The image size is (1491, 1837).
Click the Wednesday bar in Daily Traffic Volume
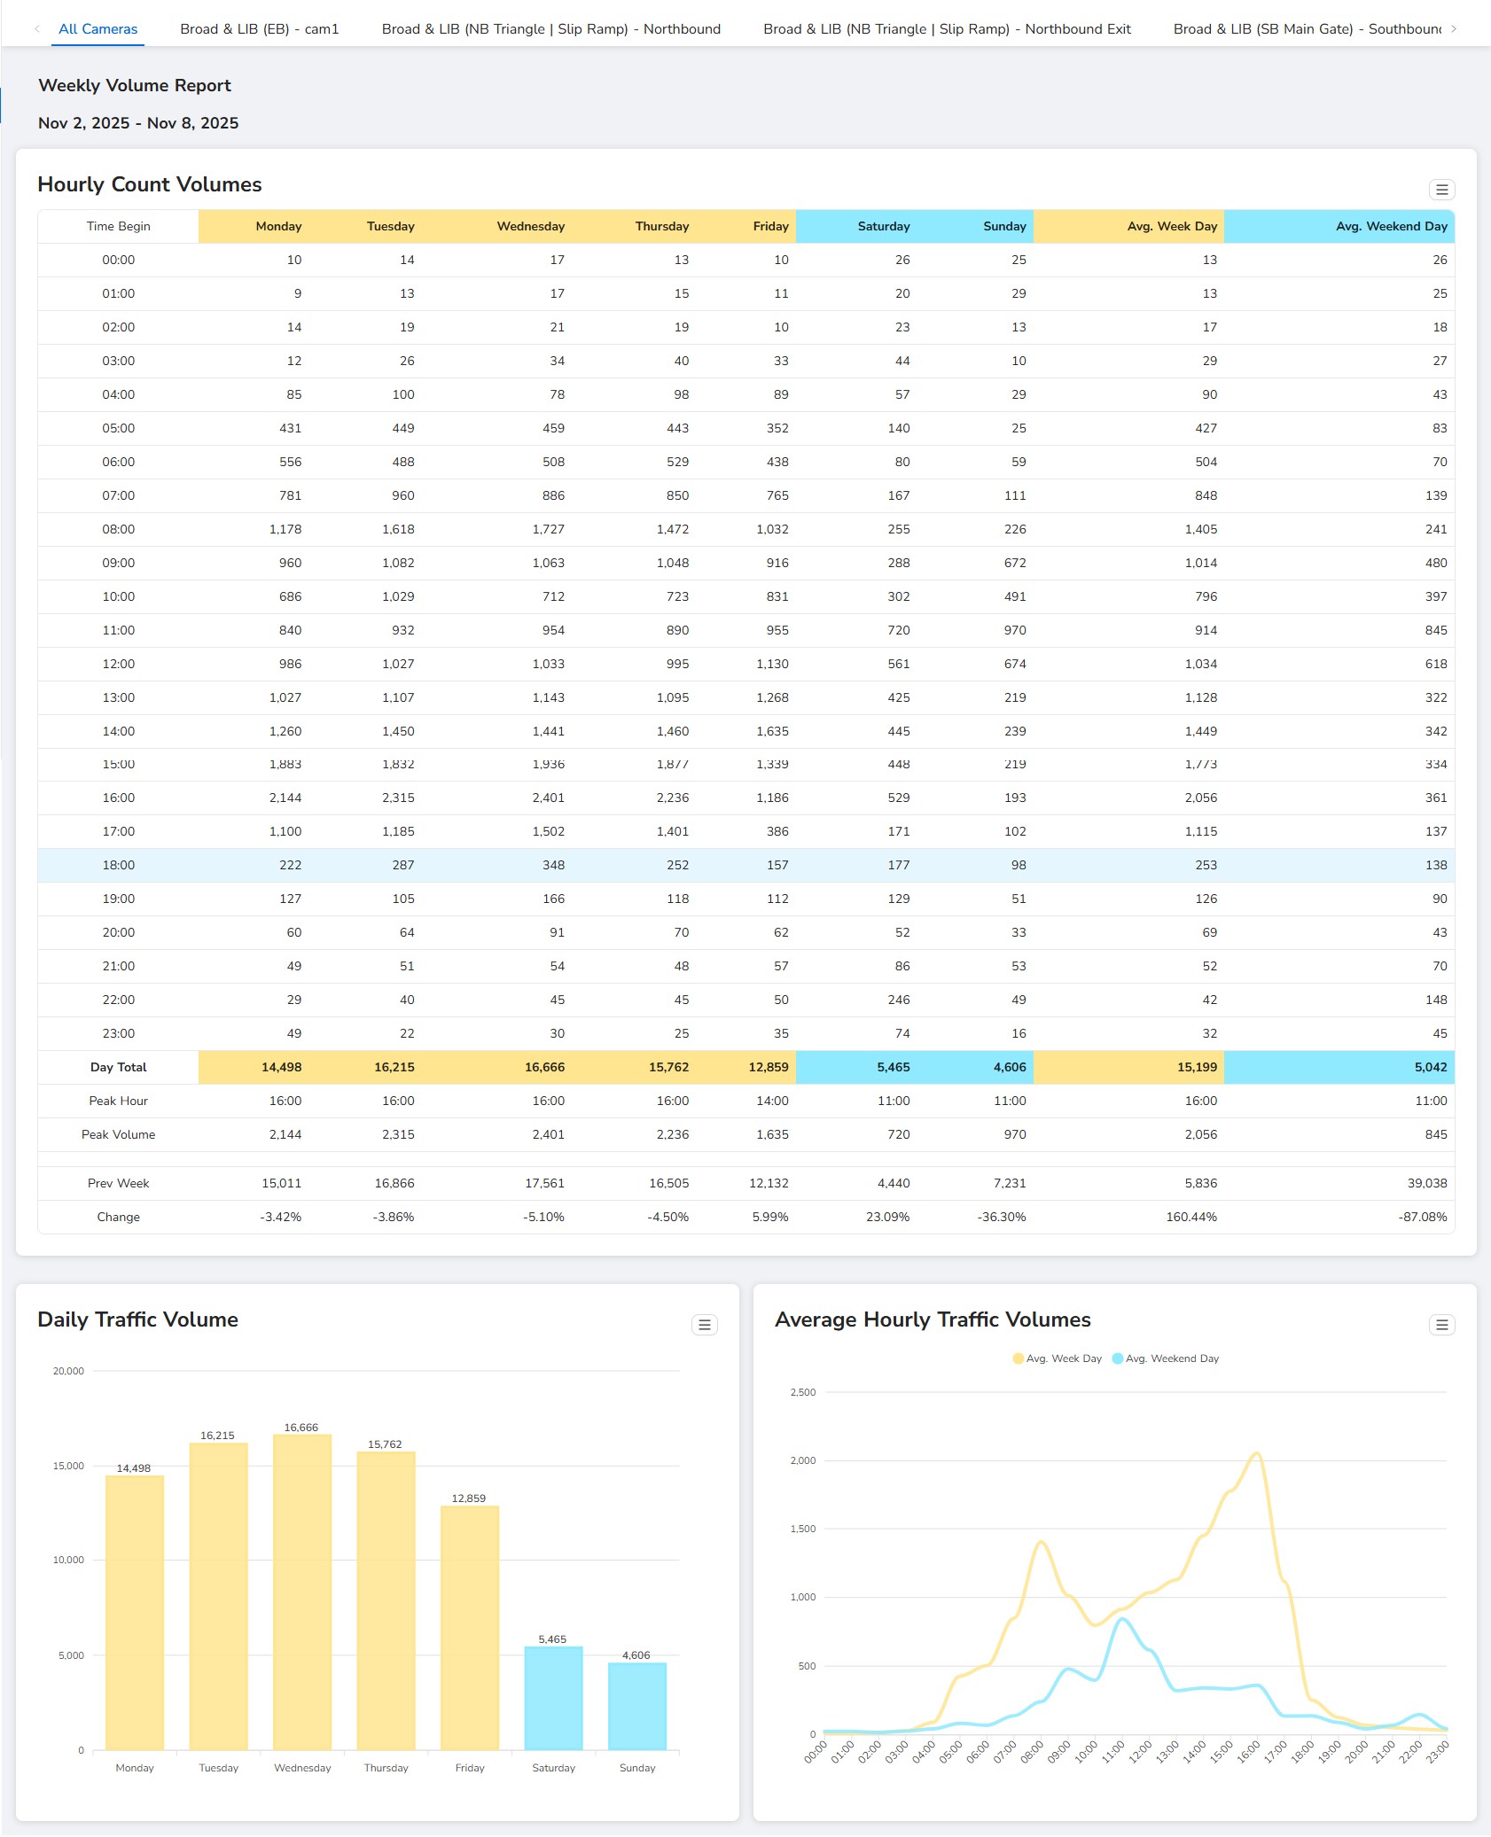point(302,1592)
